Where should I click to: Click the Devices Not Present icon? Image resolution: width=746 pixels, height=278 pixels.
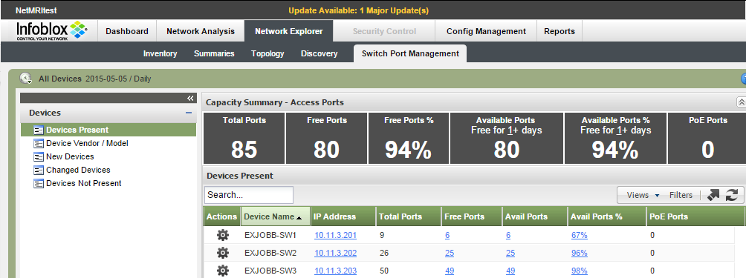(39, 183)
